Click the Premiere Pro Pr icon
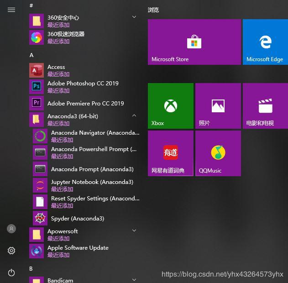This screenshot has height=283, width=288. tap(37, 103)
